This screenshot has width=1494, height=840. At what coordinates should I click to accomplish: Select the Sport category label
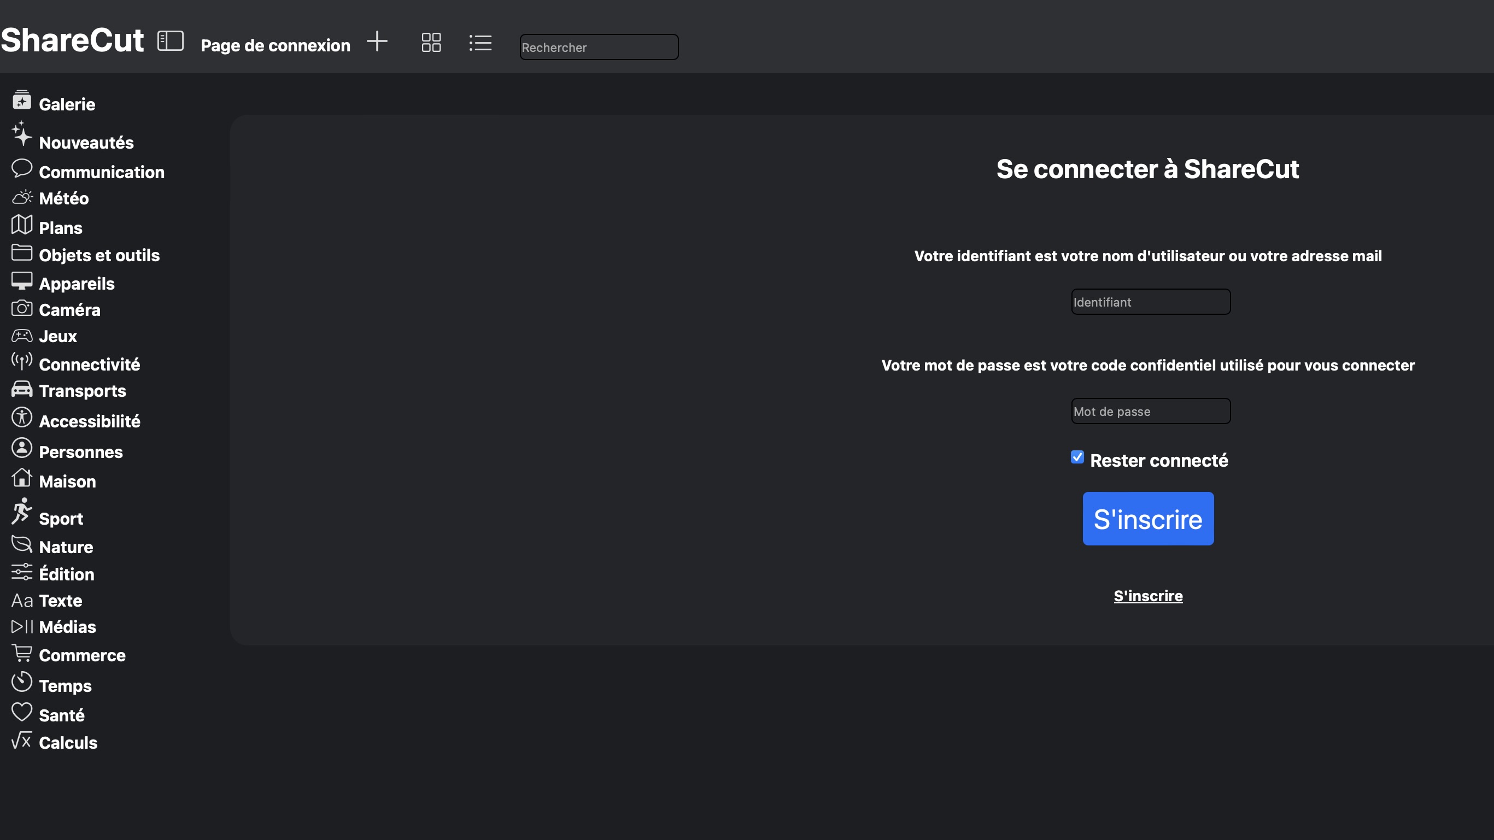click(61, 519)
